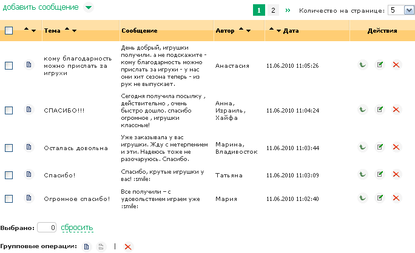Check the select-all checkbox in header

8,31
